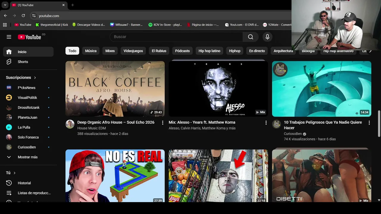
Task: Go to Inicio in the sidebar
Action: 28,52
